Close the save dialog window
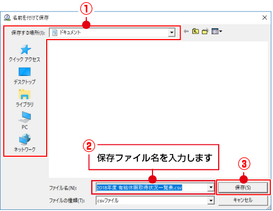Viewport: 273px width, 211px height. pos(265,17)
